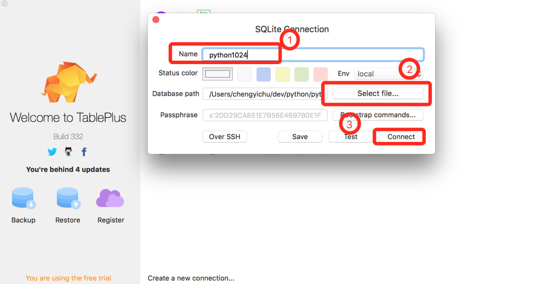
Task: Select the green status color
Action: coord(302,74)
